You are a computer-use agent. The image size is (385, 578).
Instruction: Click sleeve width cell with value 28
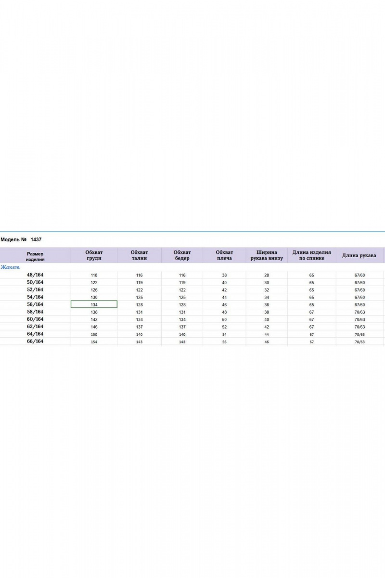tap(267, 275)
